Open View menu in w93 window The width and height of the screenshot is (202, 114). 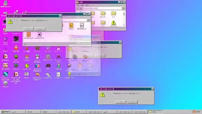87,5
